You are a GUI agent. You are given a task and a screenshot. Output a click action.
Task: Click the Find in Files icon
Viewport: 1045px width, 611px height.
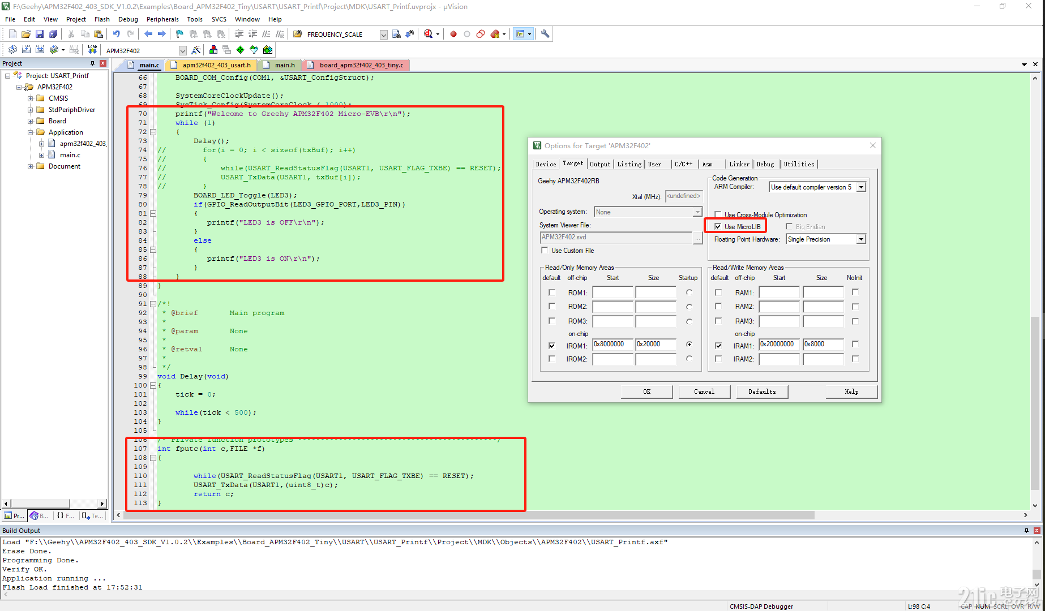[x=396, y=34]
